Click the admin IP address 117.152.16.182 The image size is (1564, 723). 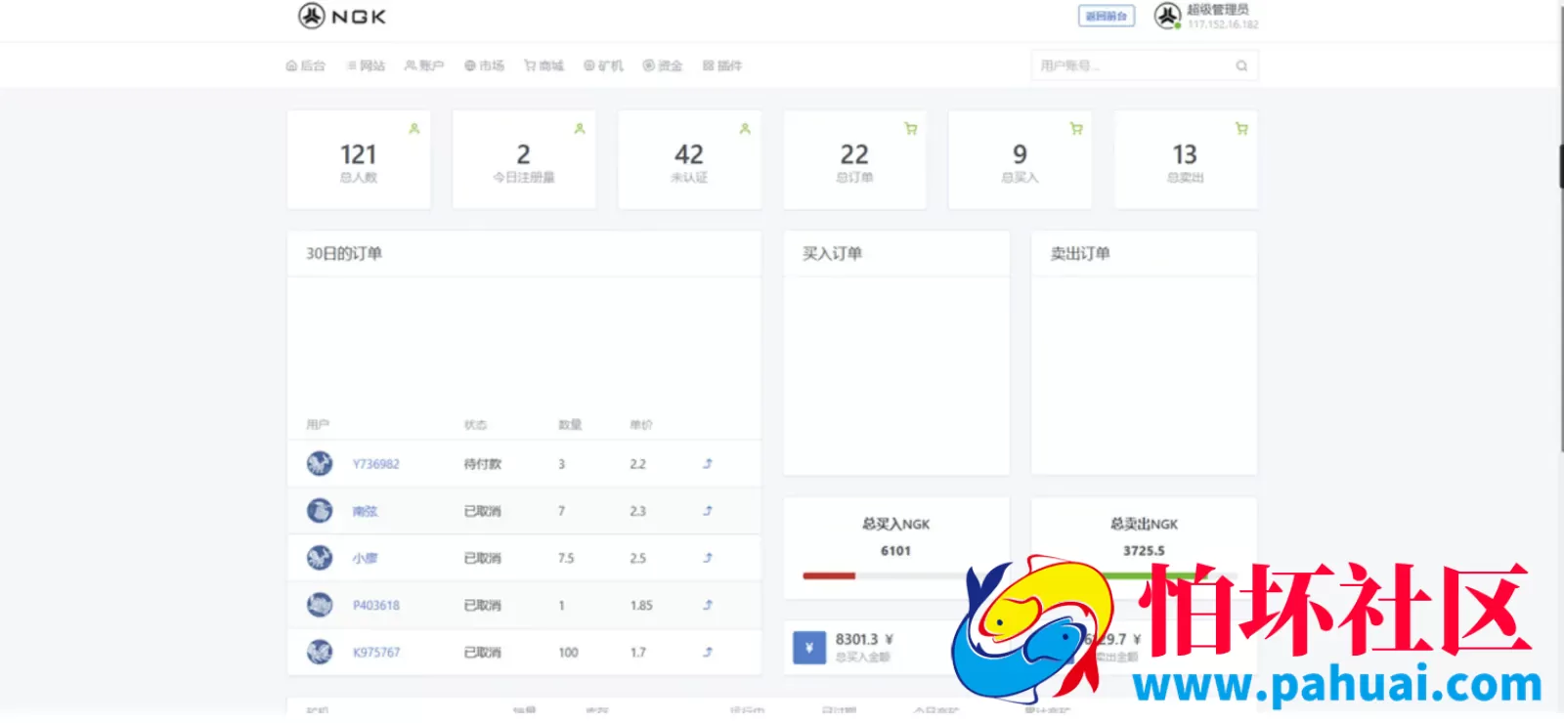pyautogui.click(x=1223, y=24)
